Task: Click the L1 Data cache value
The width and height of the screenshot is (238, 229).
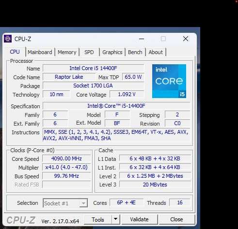Action: click(155, 158)
